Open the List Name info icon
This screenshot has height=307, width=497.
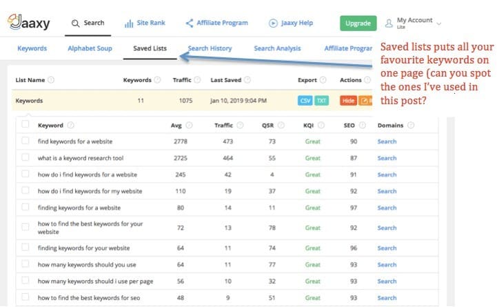(51, 80)
